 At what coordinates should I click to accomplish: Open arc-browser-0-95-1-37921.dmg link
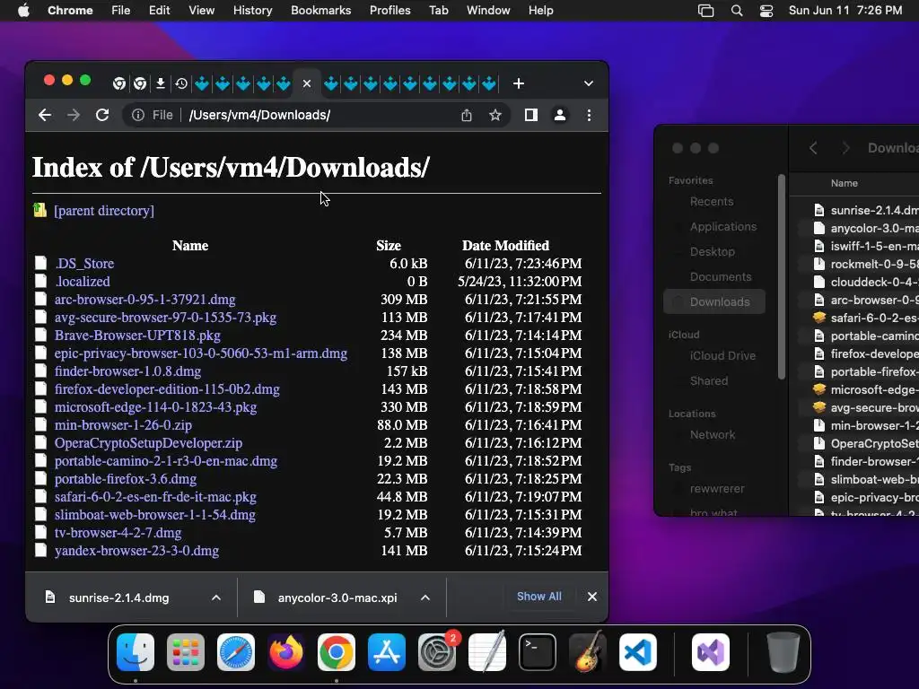click(144, 300)
